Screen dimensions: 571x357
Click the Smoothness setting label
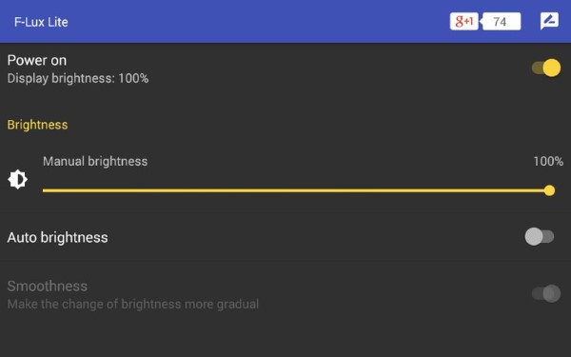pos(48,286)
